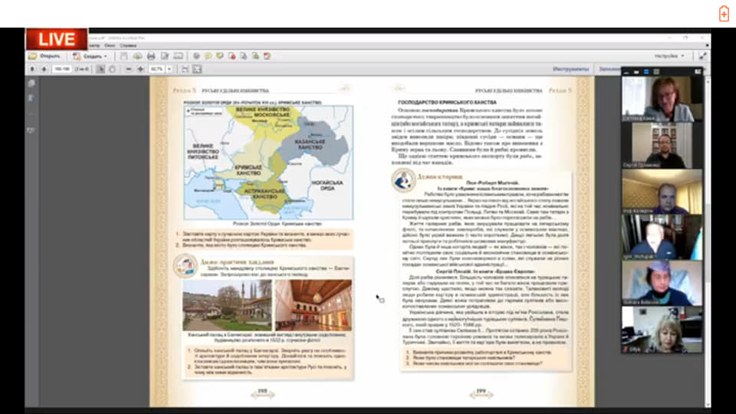Click the red-marked document toolbar icon
Viewport: 736px width, 414px height.
pos(232,56)
